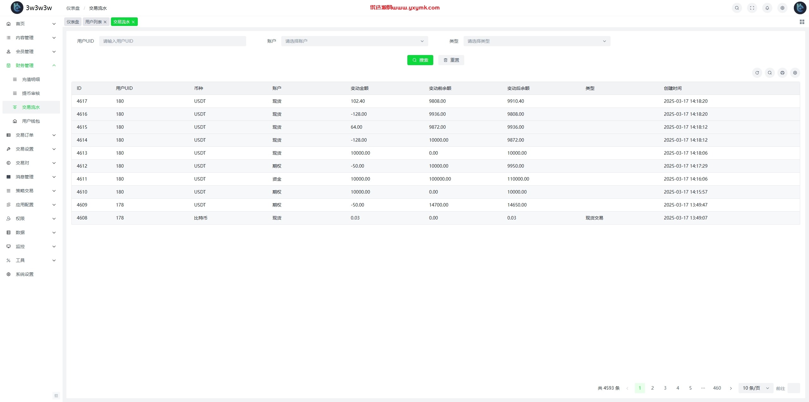
Task: Expand 权限 sidebar menu
Action: pos(31,219)
